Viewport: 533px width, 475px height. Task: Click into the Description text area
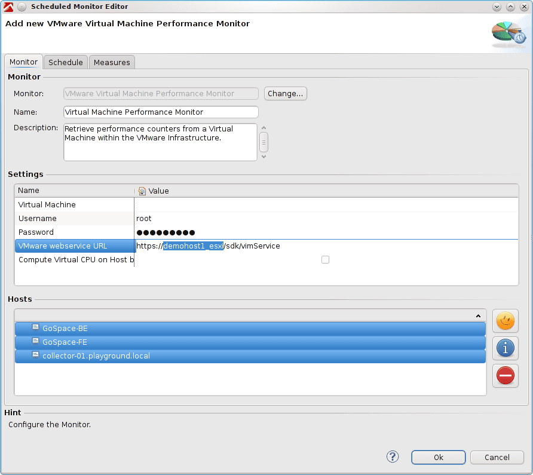click(x=160, y=142)
